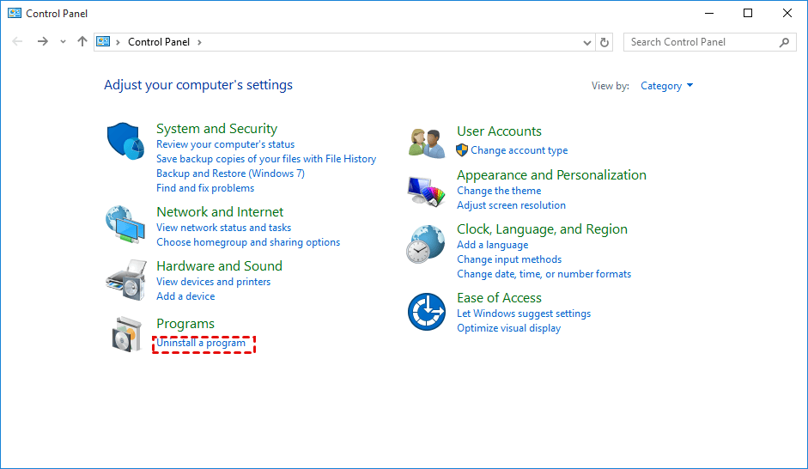Close the Control Panel window

coord(787,14)
